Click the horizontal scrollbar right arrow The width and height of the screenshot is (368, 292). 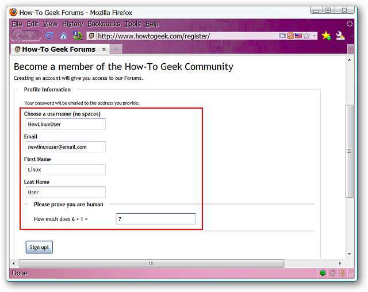pyautogui.click(x=340, y=263)
